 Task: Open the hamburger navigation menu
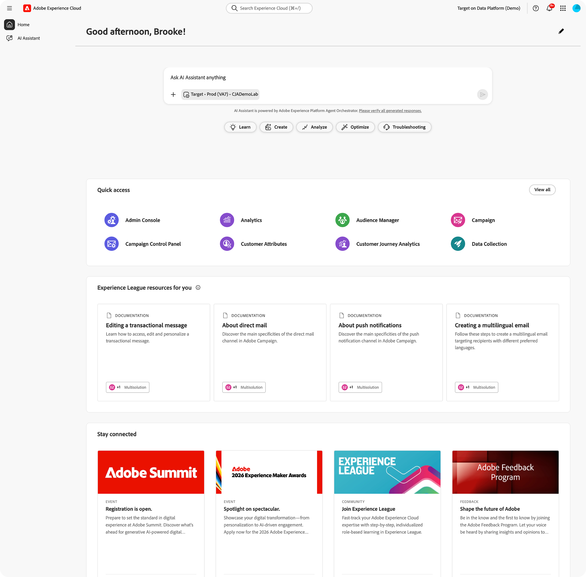9,8
